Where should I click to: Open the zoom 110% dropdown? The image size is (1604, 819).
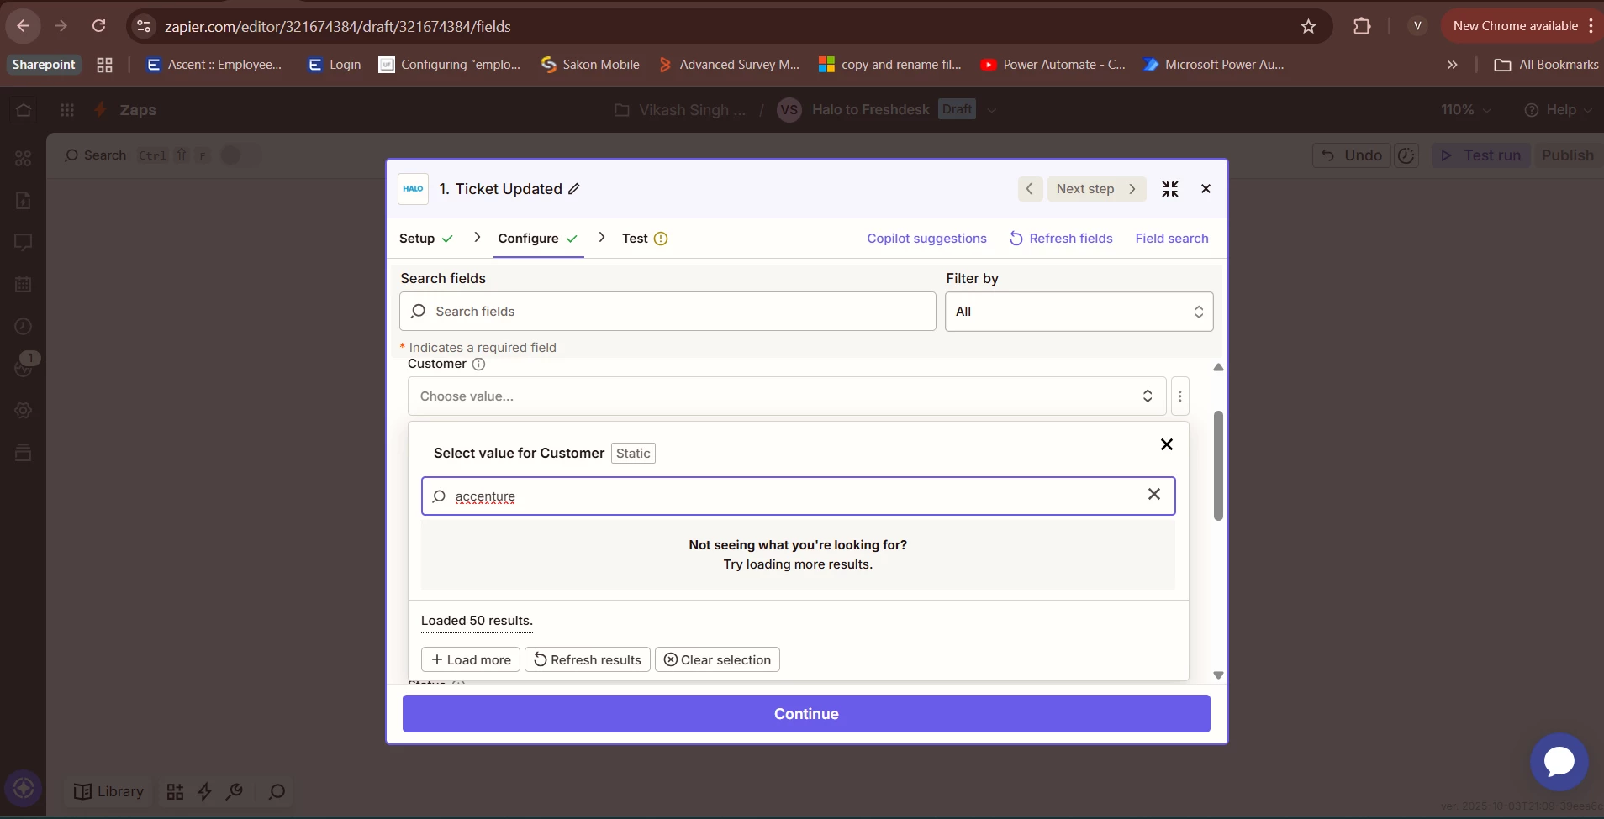(x=1466, y=110)
